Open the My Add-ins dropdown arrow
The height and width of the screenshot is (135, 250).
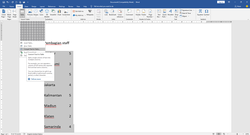[85, 15]
